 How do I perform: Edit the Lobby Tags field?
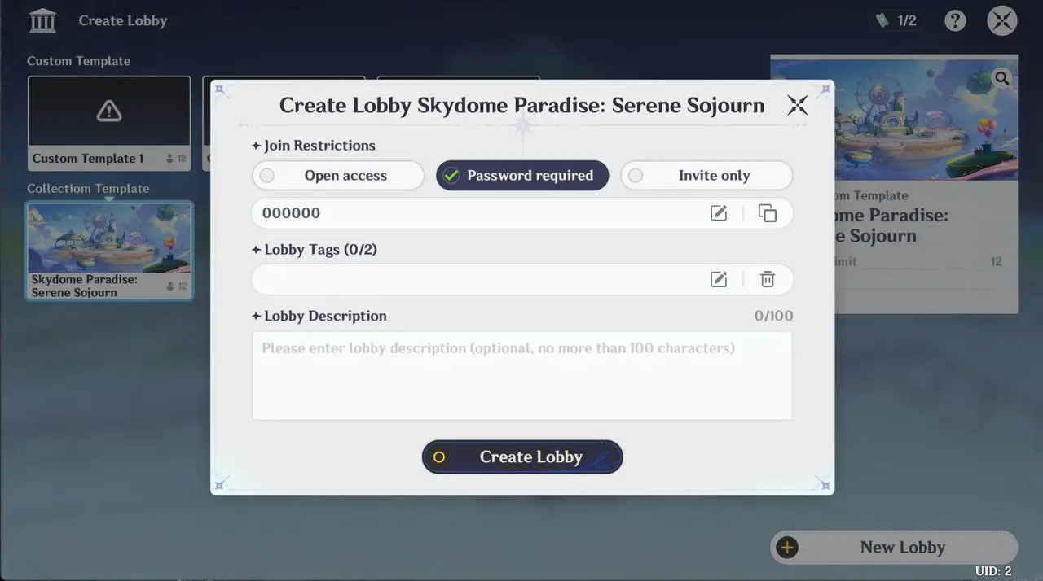click(719, 279)
